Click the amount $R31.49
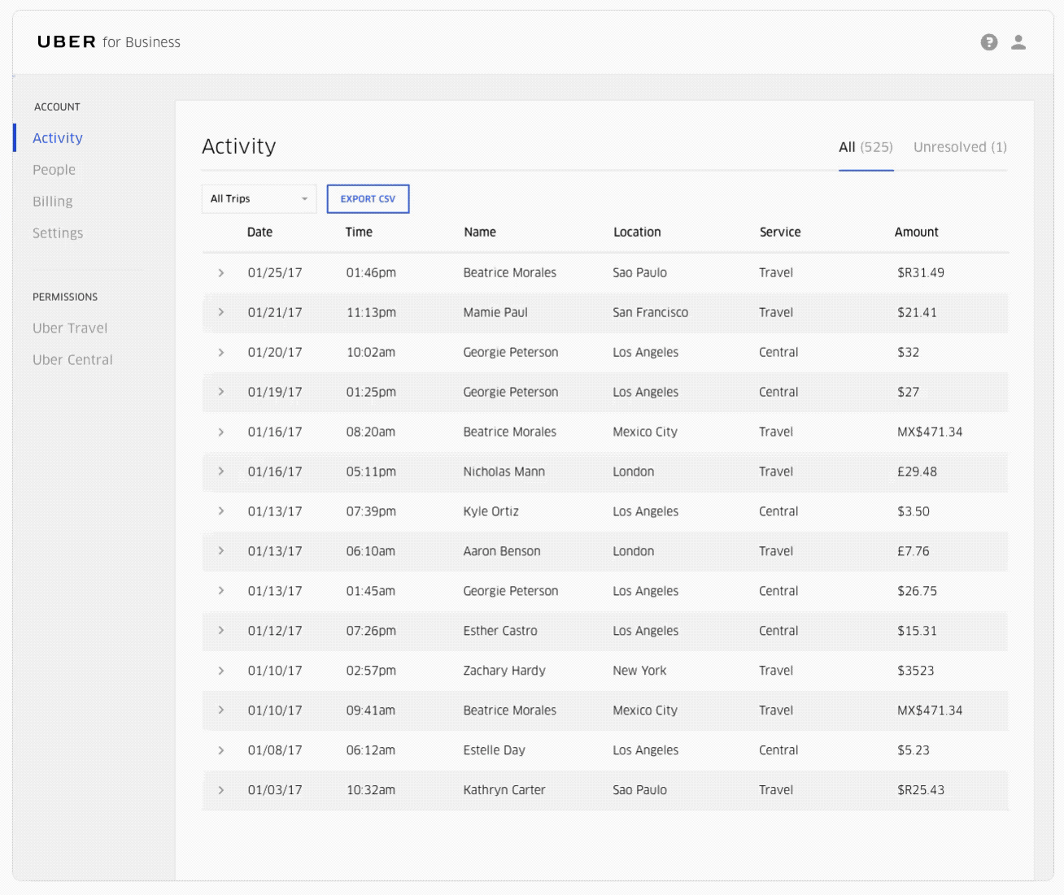 point(921,273)
